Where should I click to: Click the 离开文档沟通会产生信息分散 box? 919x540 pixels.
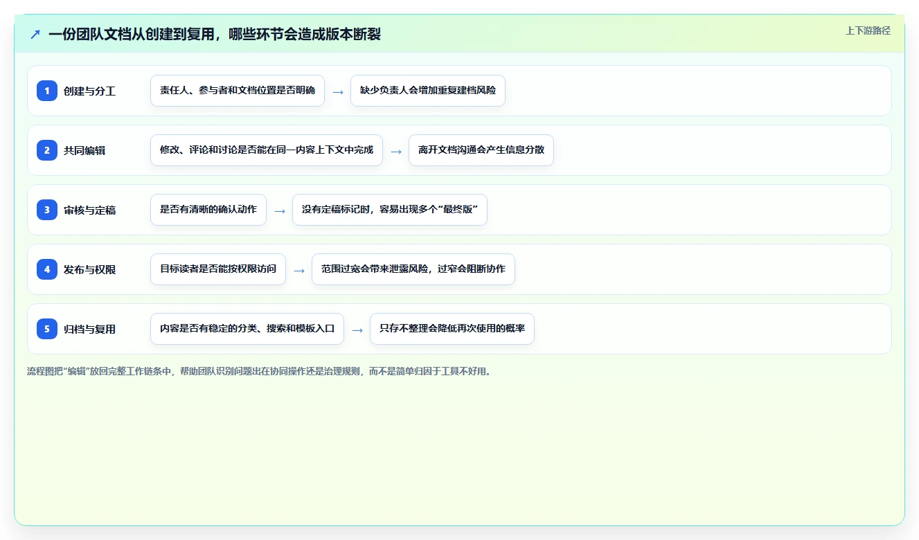coord(481,150)
